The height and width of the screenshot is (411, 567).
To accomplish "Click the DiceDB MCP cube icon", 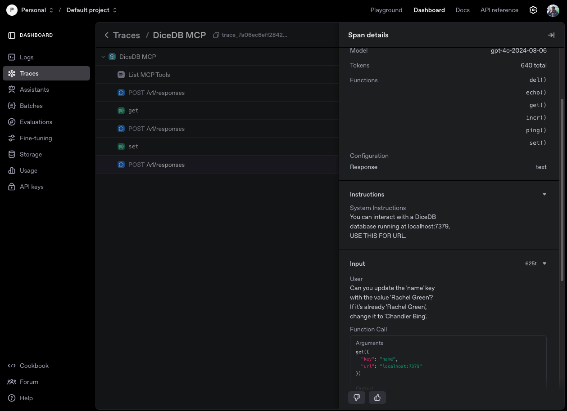I will pyautogui.click(x=112, y=57).
